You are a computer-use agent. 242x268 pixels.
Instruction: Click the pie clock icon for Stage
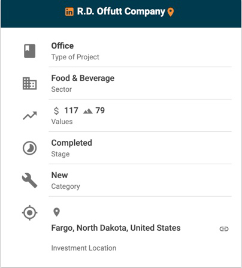[29, 148]
